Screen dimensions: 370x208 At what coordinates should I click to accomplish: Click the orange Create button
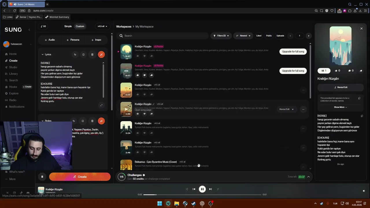coord(80,177)
